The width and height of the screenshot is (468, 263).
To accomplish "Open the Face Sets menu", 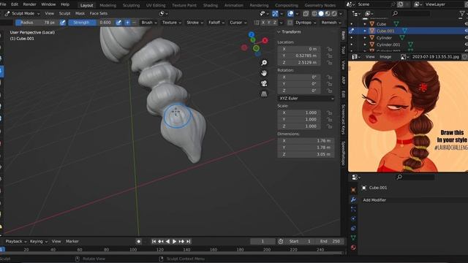I will [x=99, y=13].
